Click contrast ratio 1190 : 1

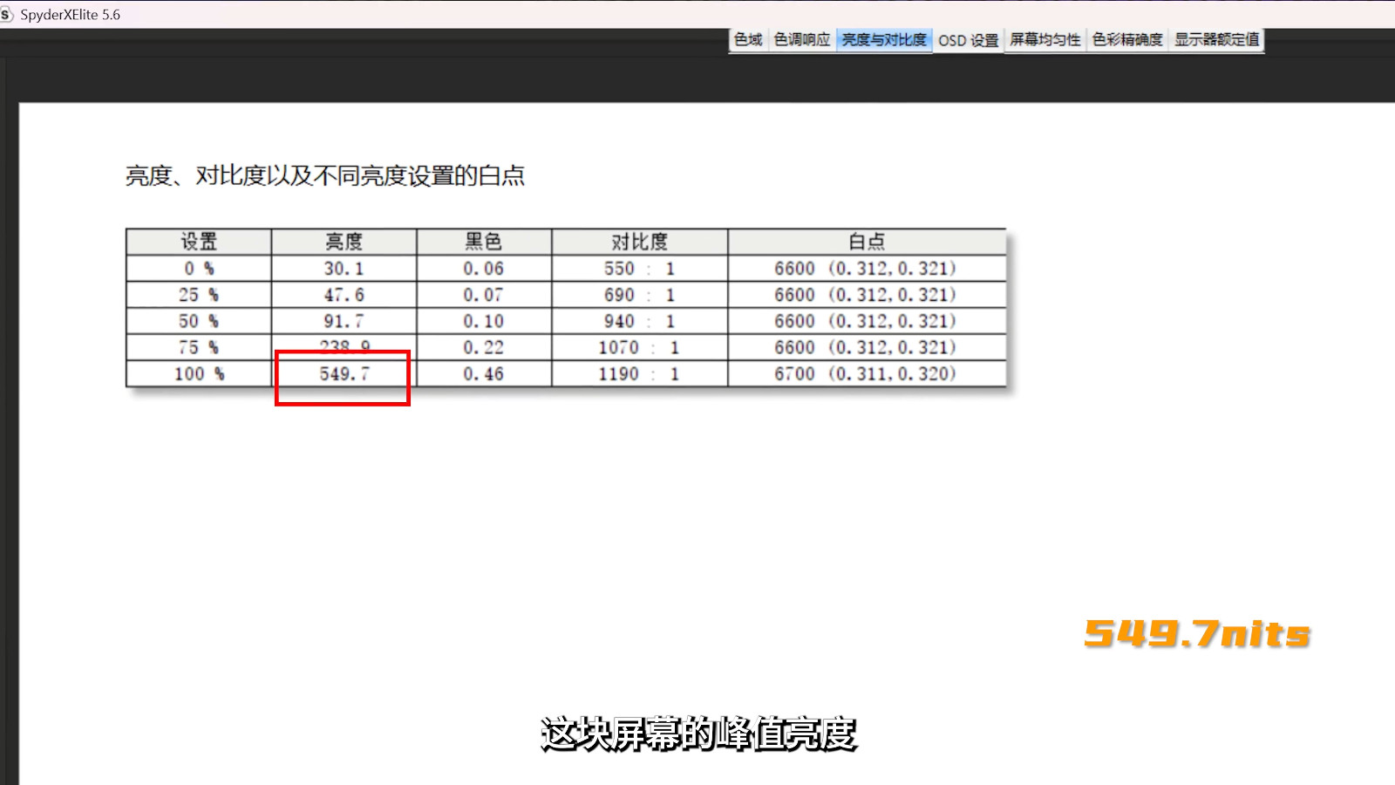[639, 373]
